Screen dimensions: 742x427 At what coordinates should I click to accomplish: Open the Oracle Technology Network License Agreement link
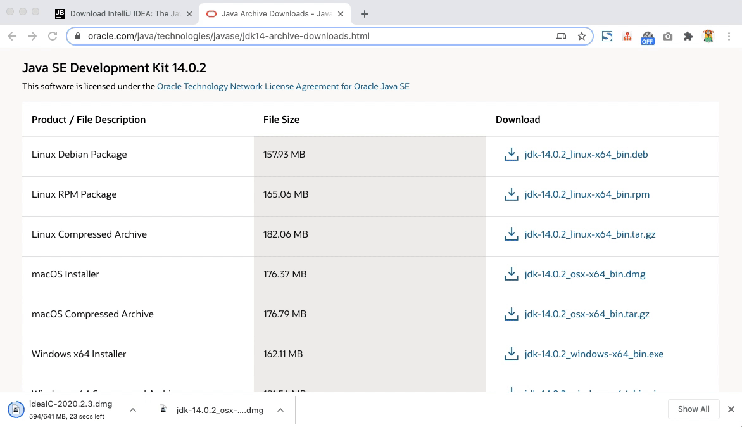[283, 86]
